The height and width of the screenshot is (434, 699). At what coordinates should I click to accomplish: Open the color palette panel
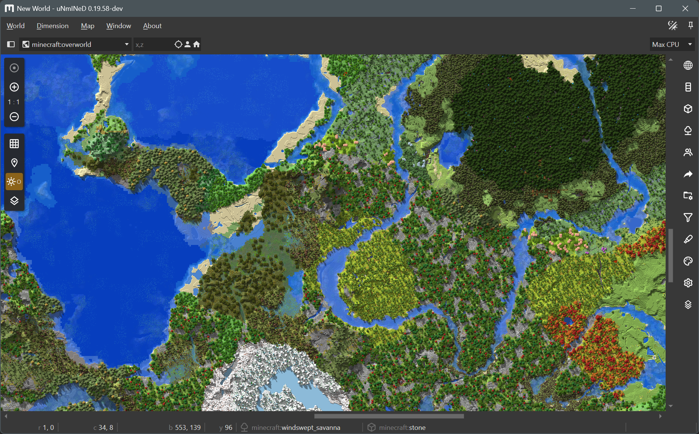point(688,261)
